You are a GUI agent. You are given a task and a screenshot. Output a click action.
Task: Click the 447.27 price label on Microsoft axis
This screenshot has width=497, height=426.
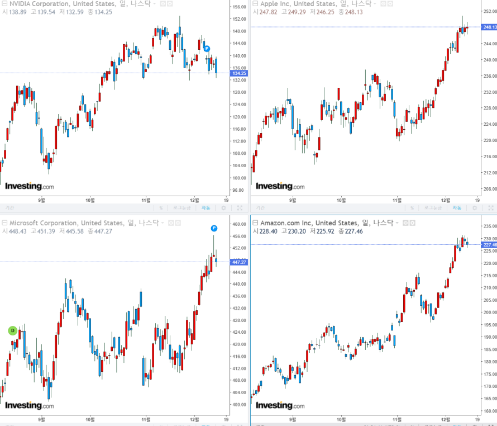[239, 262]
